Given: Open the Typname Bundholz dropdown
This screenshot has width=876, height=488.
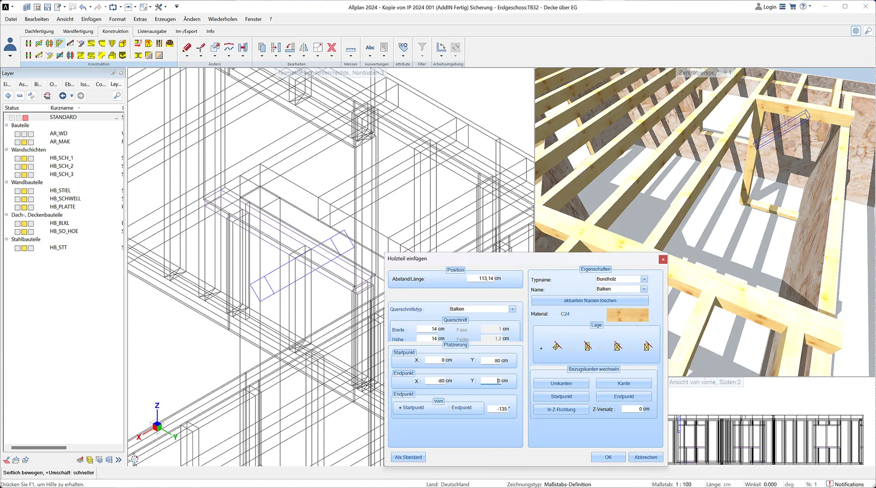Looking at the screenshot, I should coord(644,279).
